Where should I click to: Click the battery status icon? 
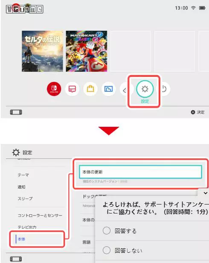pos(202,8)
